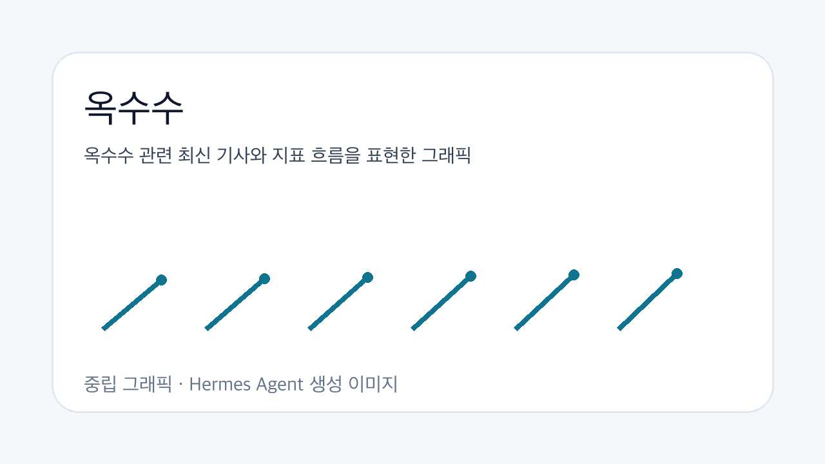
Task: Click the first diagonal trend line's lower end
Action: 105,327
